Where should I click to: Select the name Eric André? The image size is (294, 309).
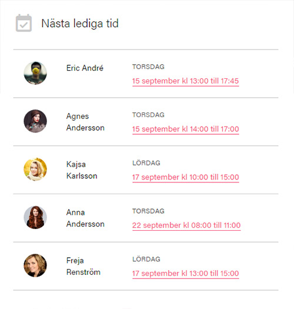(x=85, y=68)
